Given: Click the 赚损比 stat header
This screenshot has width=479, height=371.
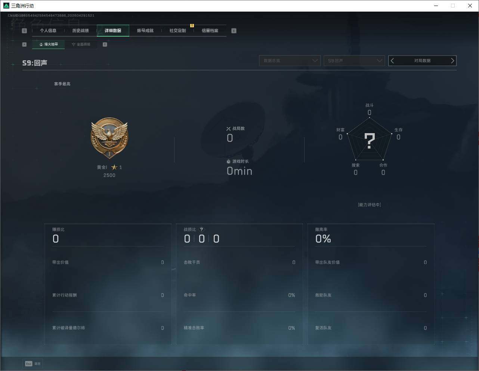Looking at the screenshot, I should point(58,230).
